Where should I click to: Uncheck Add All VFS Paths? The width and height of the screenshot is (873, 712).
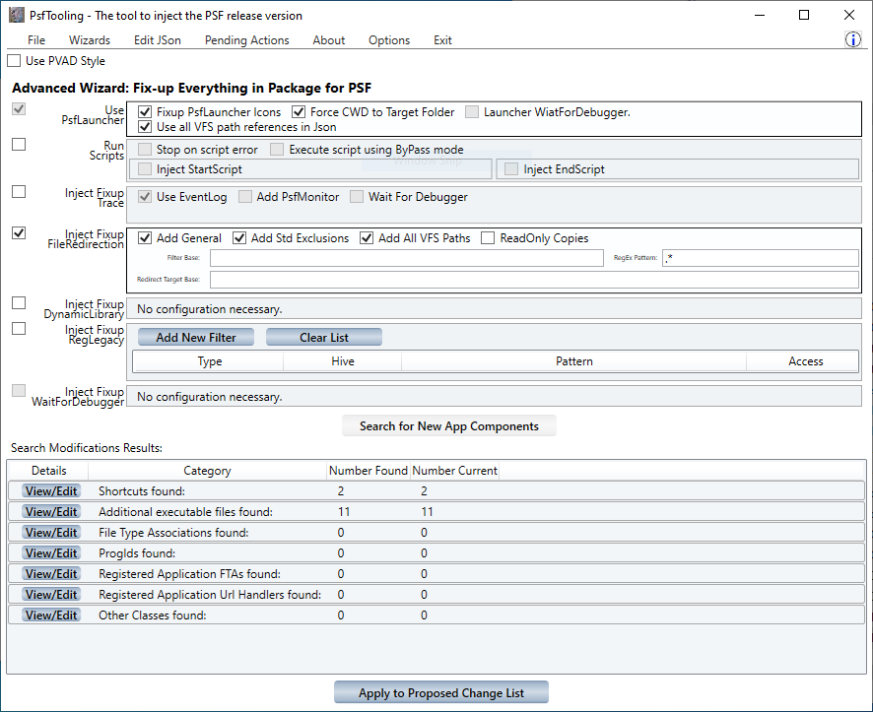coord(367,238)
